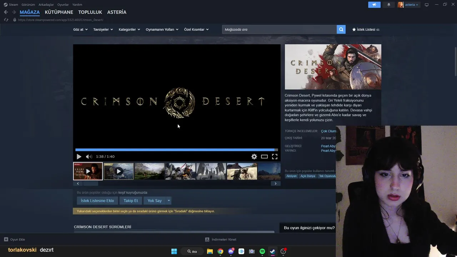Click the store page URL address
Image resolution: width=457 pixels, height=257 pixels.
pos(60,20)
